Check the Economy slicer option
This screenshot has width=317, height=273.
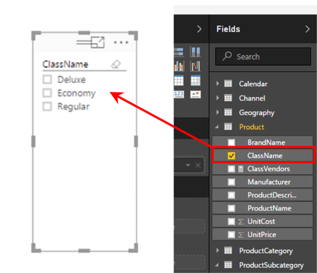(47, 93)
